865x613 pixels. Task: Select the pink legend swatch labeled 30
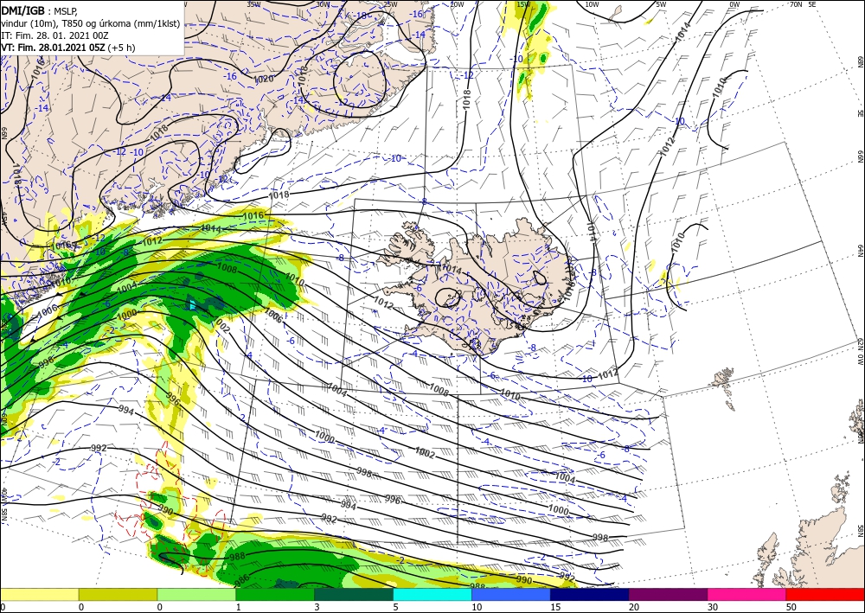tap(747, 594)
